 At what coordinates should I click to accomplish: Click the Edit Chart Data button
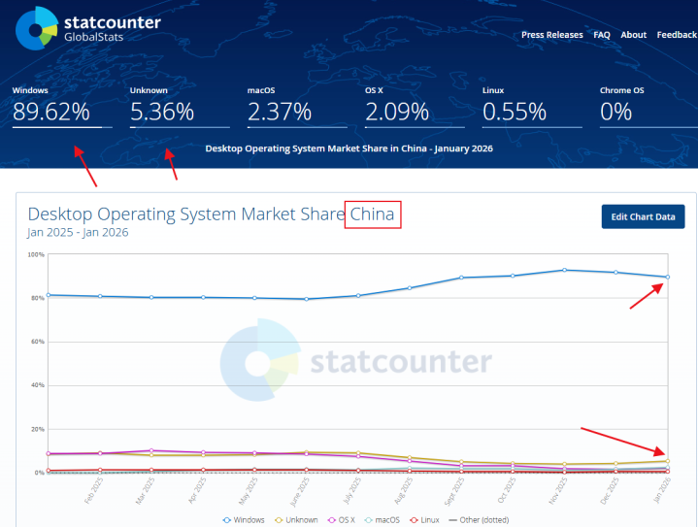tap(643, 216)
